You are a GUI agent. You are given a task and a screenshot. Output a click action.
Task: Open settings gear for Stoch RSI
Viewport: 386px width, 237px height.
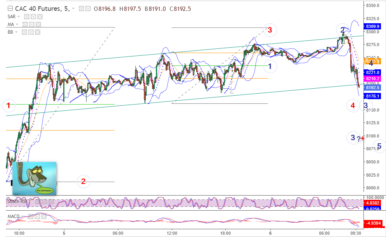point(44,202)
